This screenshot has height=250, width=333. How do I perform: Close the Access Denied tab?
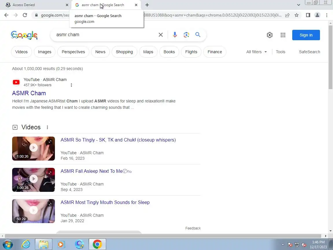(67, 5)
